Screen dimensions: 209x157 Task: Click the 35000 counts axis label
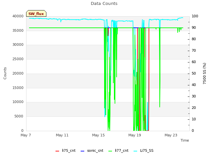[x=18, y=30]
